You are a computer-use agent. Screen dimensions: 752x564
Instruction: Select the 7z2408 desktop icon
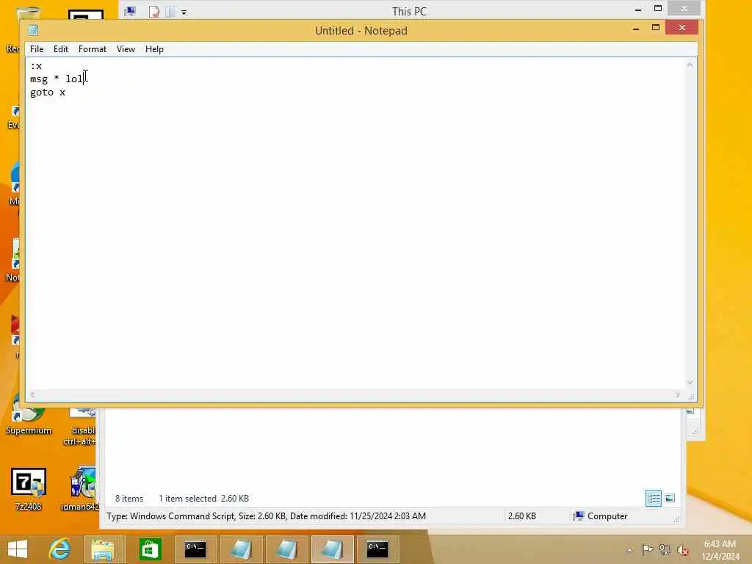[29, 489]
